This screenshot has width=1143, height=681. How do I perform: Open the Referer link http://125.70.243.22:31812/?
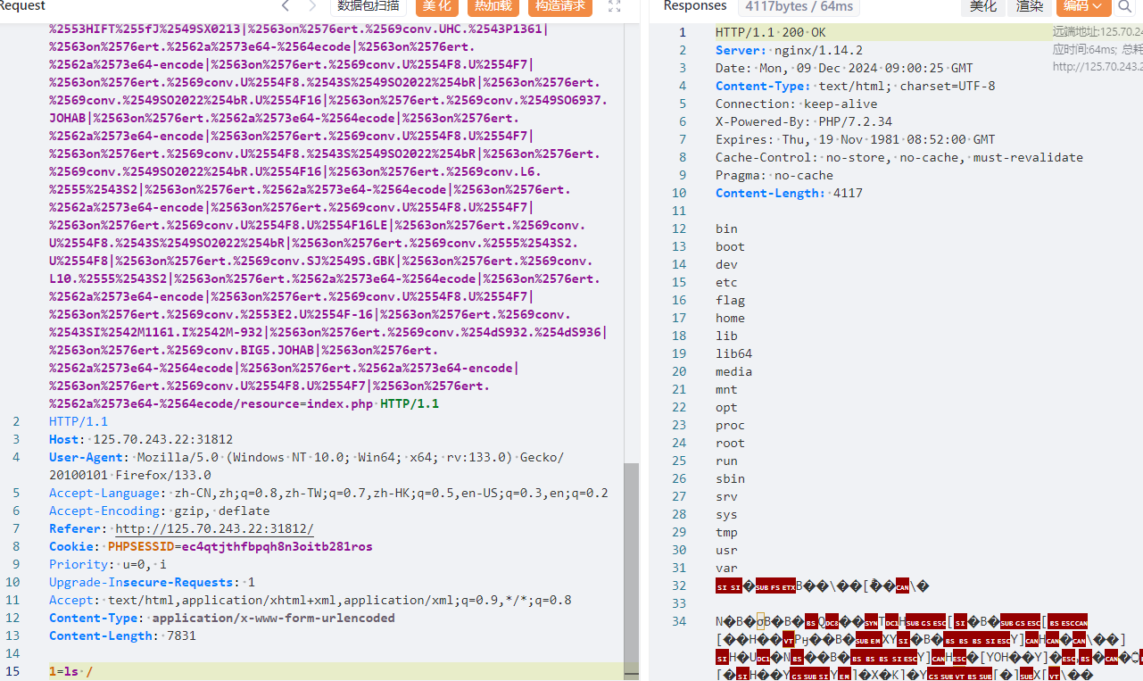click(x=215, y=528)
